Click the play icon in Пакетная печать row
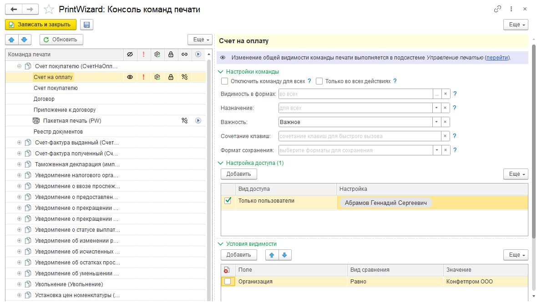 198,121
